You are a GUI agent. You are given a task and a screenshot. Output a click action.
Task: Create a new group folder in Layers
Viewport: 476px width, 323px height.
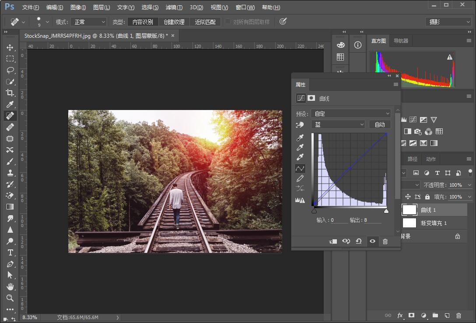tap(435, 316)
